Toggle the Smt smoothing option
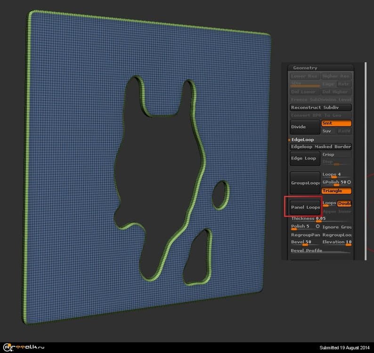Image resolution: width=374 pixels, height=353 pixels. pos(336,123)
